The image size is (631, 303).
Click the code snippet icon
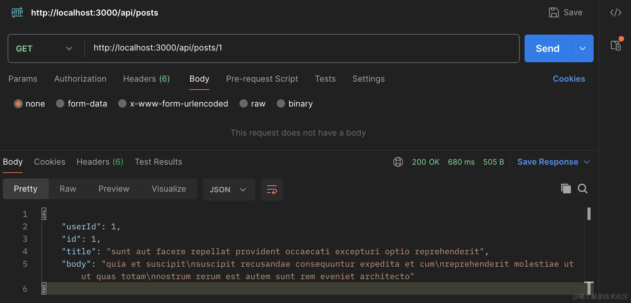[x=616, y=13]
